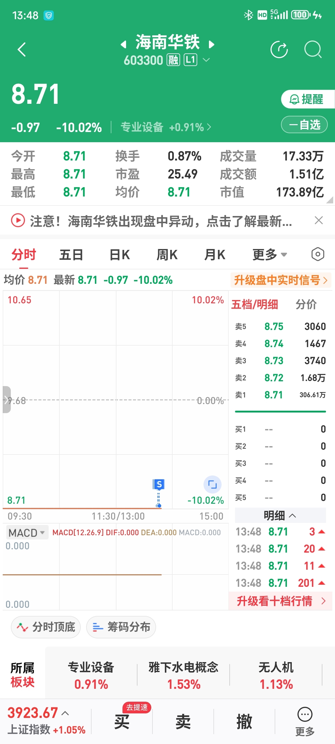Expand quote details corner triangle

coord(330,200)
